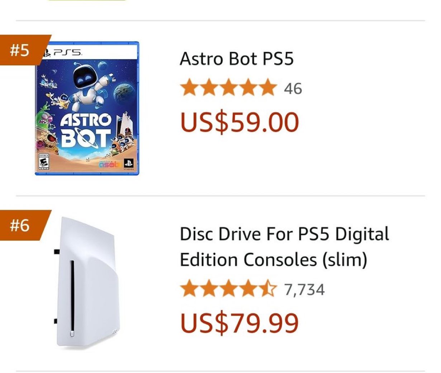Click the half-filled star in Disc Drive rating
The width and height of the screenshot is (441, 373).
tap(268, 289)
